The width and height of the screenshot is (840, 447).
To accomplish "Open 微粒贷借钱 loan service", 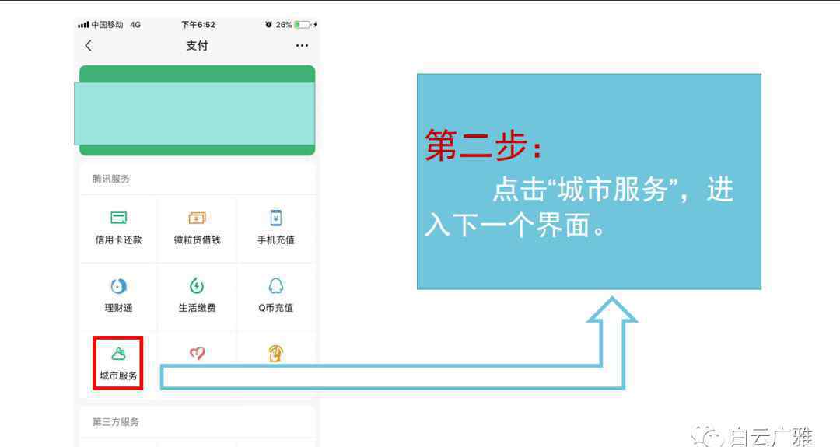I will point(197,229).
